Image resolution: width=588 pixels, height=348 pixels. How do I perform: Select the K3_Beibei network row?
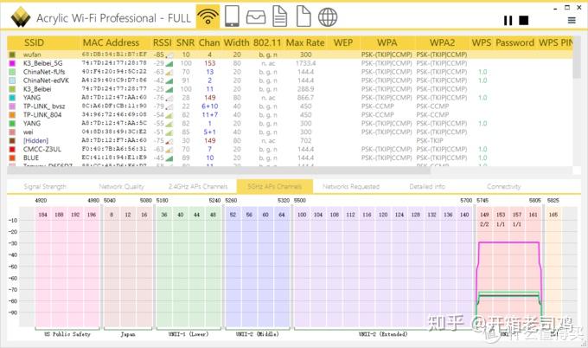(x=290, y=89)
